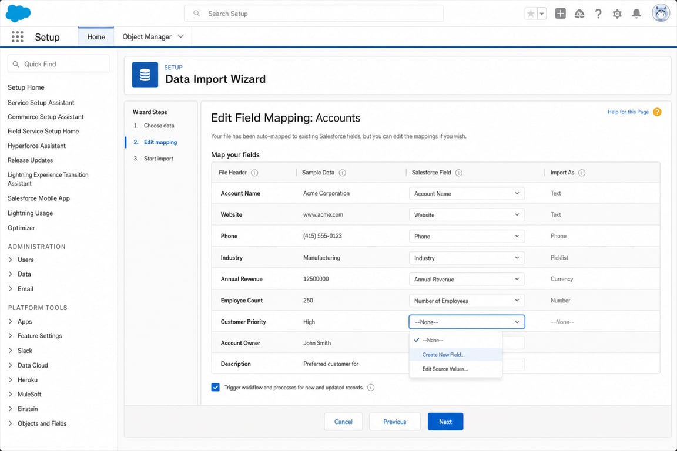This screenshot has width=677, height=451.
Task: Open the Account Name Salesforce field dropdown
Action: click(x=467, y=193)
